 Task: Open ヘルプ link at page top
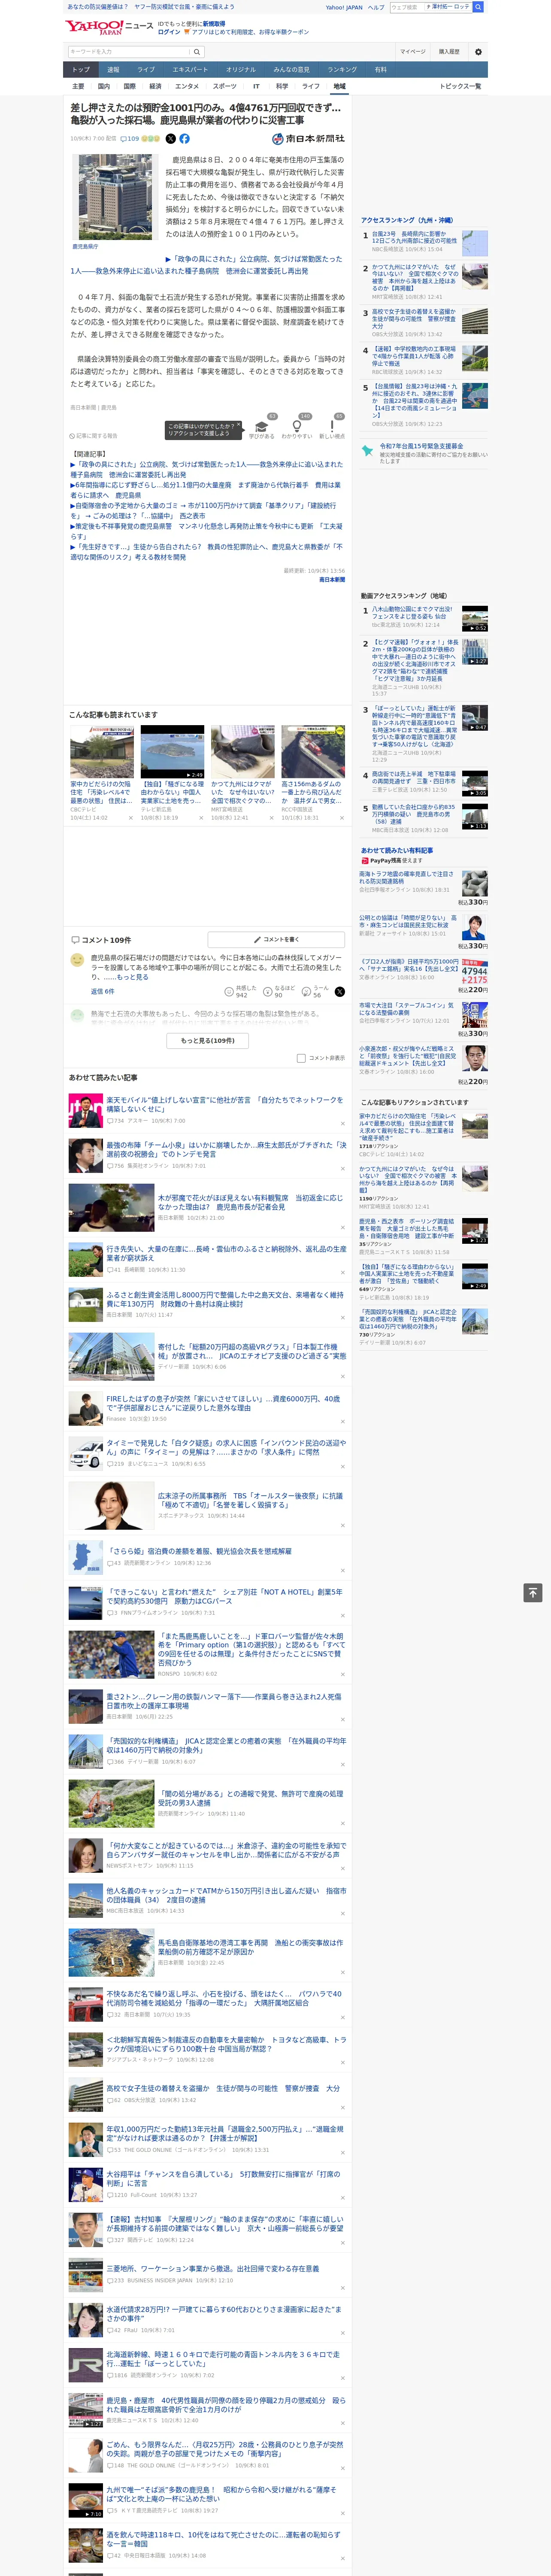(376, 7)
